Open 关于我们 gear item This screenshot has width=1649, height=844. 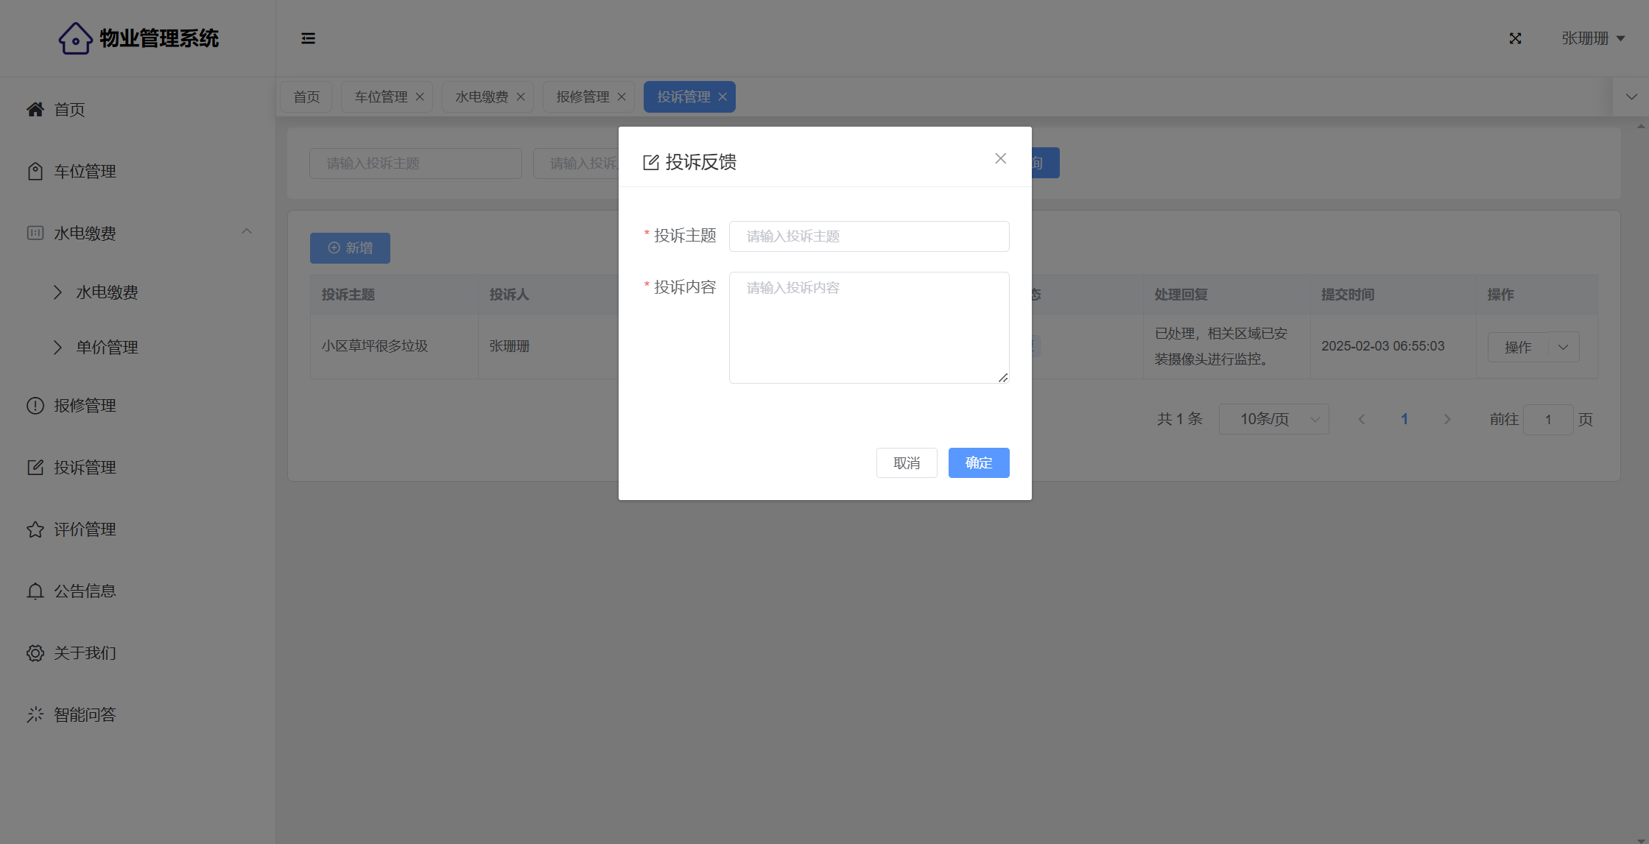(85, 653)
